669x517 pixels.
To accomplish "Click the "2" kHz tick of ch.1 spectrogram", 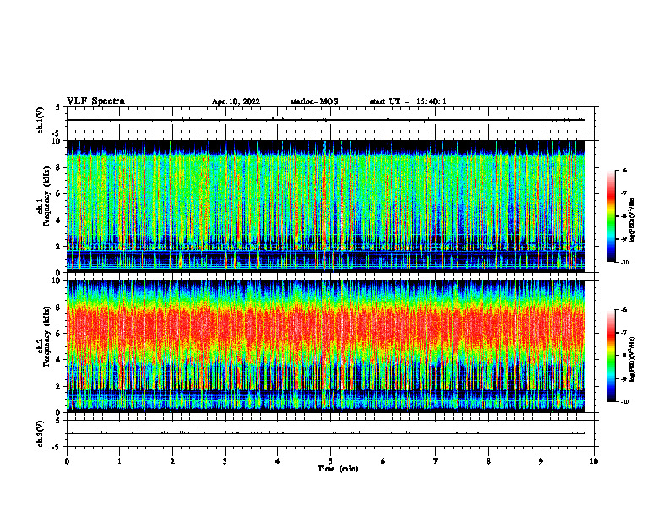I will (x=59, y=246).
